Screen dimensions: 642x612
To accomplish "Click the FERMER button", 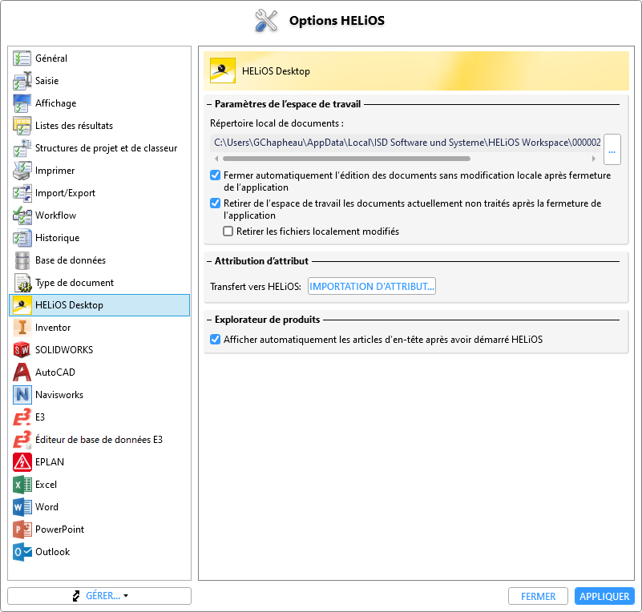I will (x=538, y=596).
